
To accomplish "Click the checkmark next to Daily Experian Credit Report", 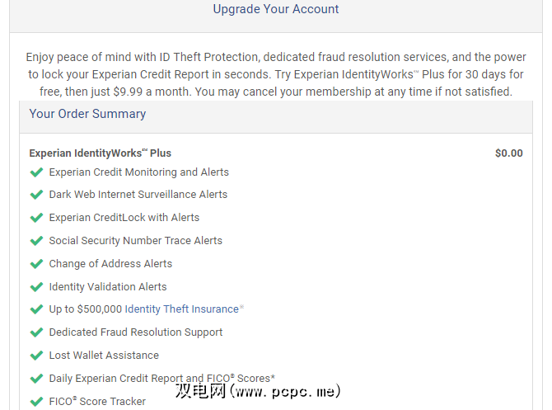I will click(x=35, y=379).
